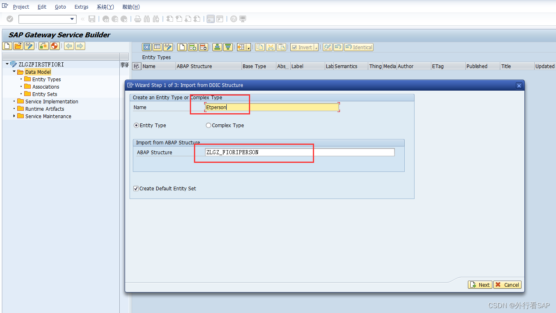Select the Entity Type radio button

point(137,126)
